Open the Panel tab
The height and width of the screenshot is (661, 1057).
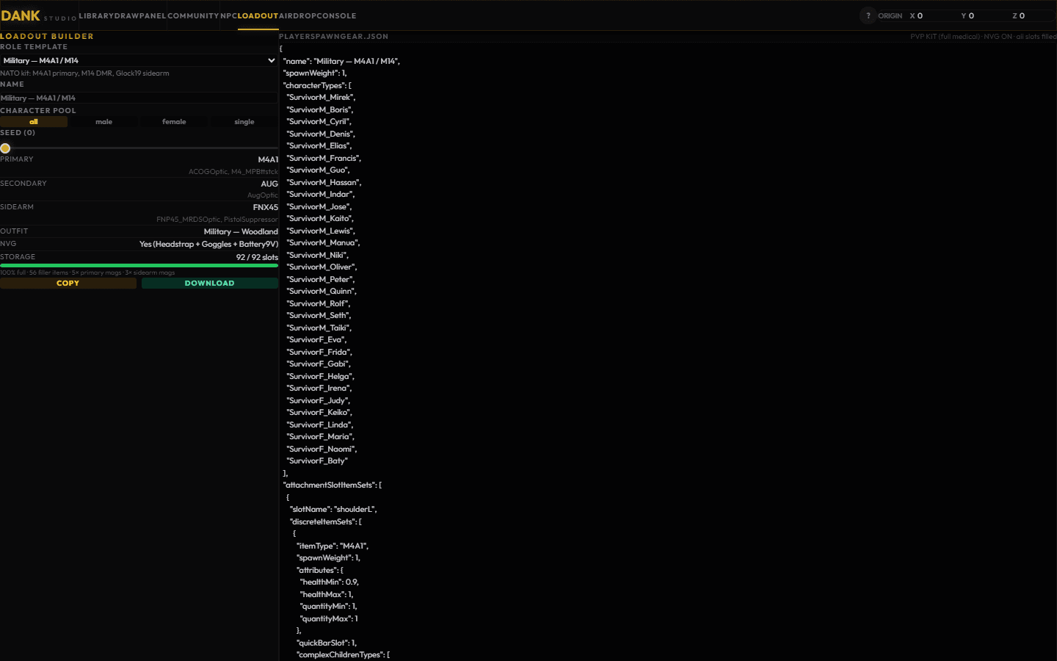pos(152,15)
